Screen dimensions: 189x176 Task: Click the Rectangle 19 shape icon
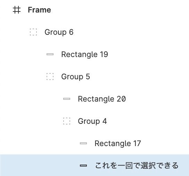coord(50,54)
